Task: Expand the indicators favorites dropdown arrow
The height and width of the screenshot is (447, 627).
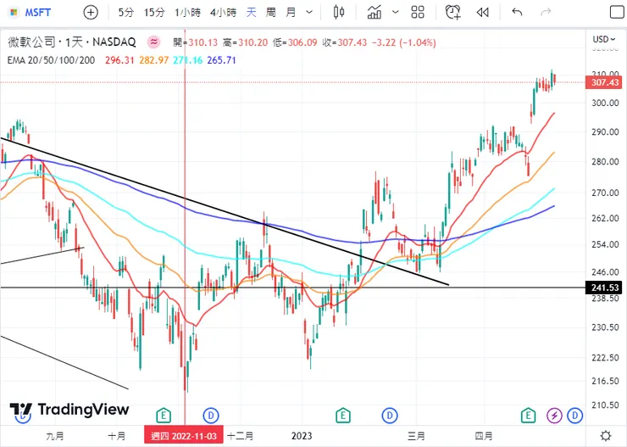Action: 396,13
